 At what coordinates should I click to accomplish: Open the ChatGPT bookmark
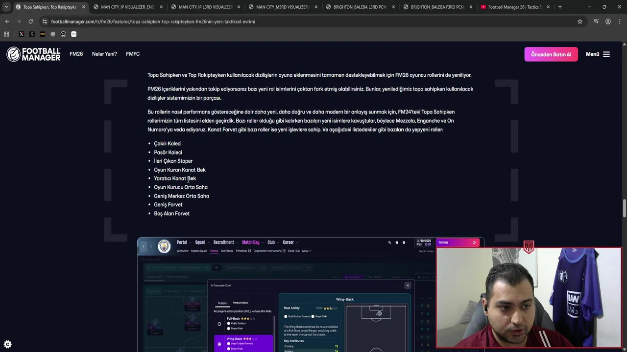[53, 34]
